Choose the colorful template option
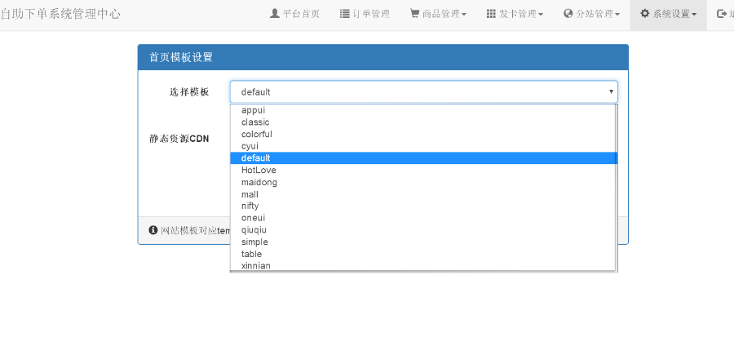 click(423, 134)
